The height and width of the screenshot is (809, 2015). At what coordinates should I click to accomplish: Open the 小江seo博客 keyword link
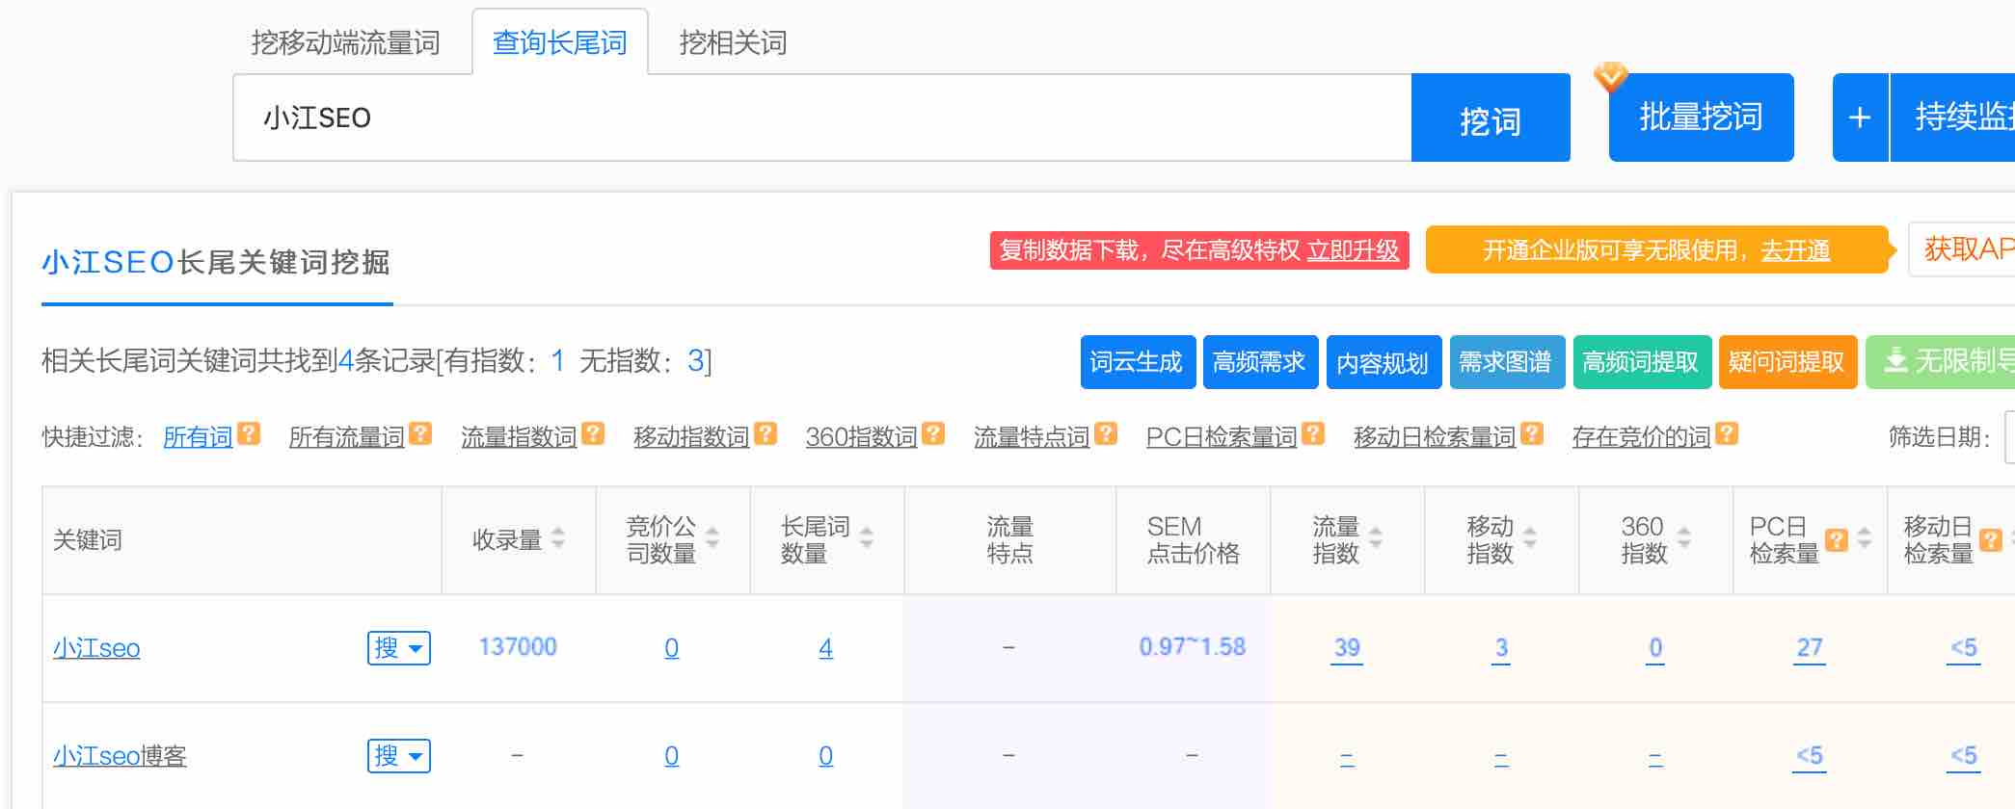[120, 756]
